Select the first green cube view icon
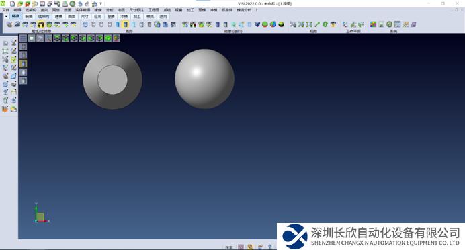This screenshot has height=250, width=465. 57,38
